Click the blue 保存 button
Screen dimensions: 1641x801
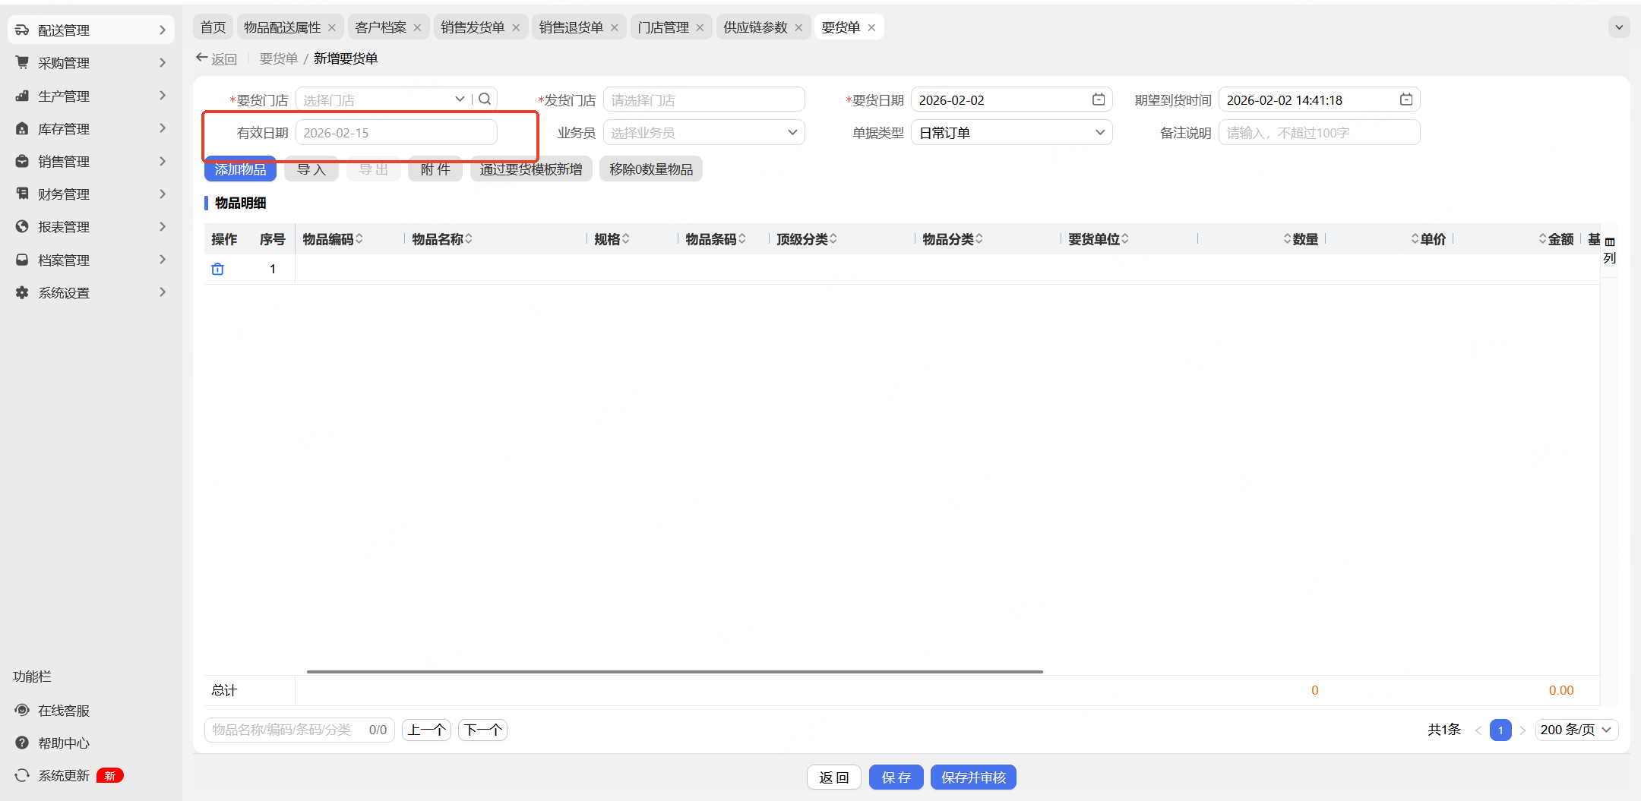click(896, 777)
